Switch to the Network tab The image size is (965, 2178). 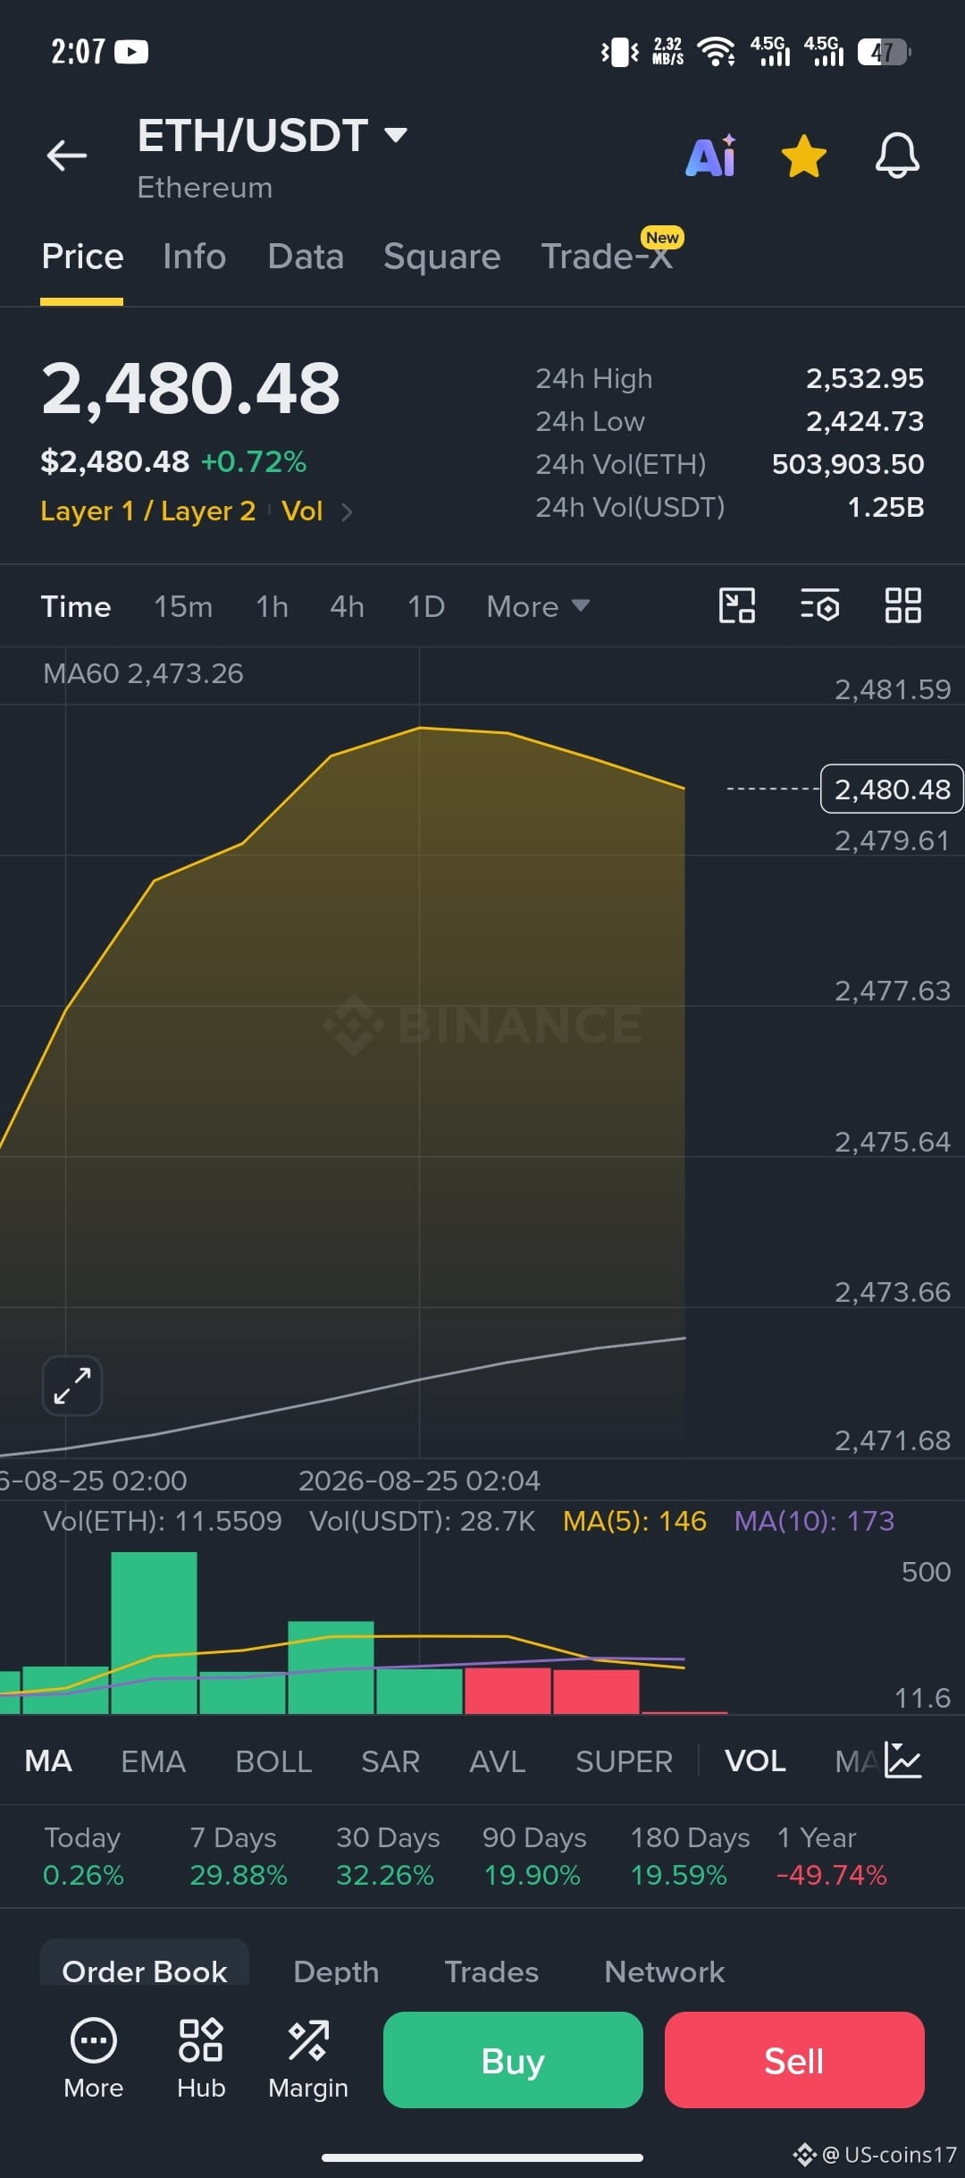[665, 1971]
